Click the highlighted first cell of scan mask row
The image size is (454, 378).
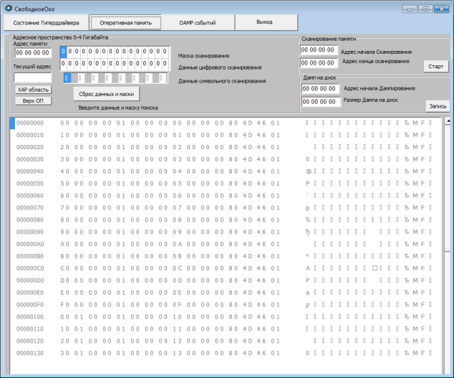tap(63, 52)
